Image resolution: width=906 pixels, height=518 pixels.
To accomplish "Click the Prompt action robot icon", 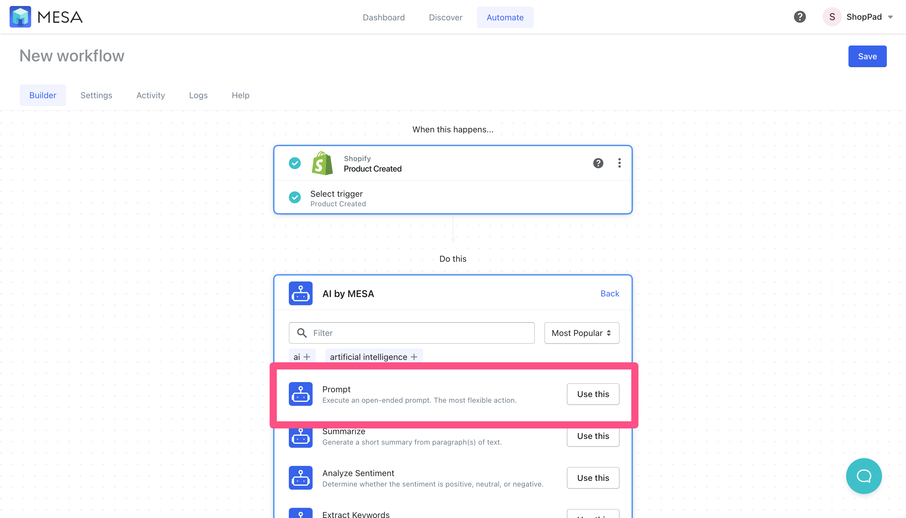I will [301, 394].
